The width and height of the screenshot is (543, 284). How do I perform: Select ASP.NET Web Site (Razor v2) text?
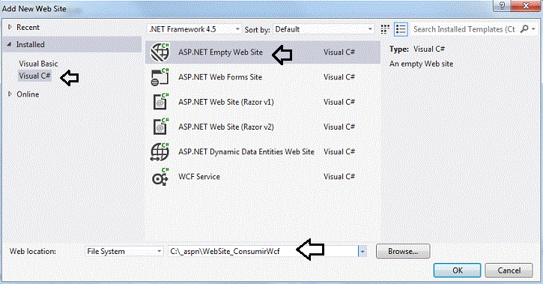pos(226,127)
